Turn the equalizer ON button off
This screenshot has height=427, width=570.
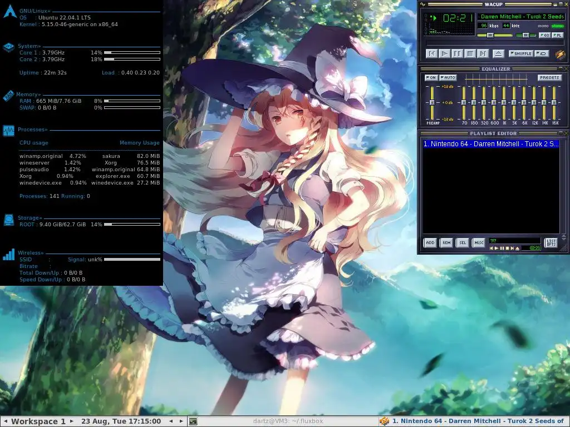point(431,77)
